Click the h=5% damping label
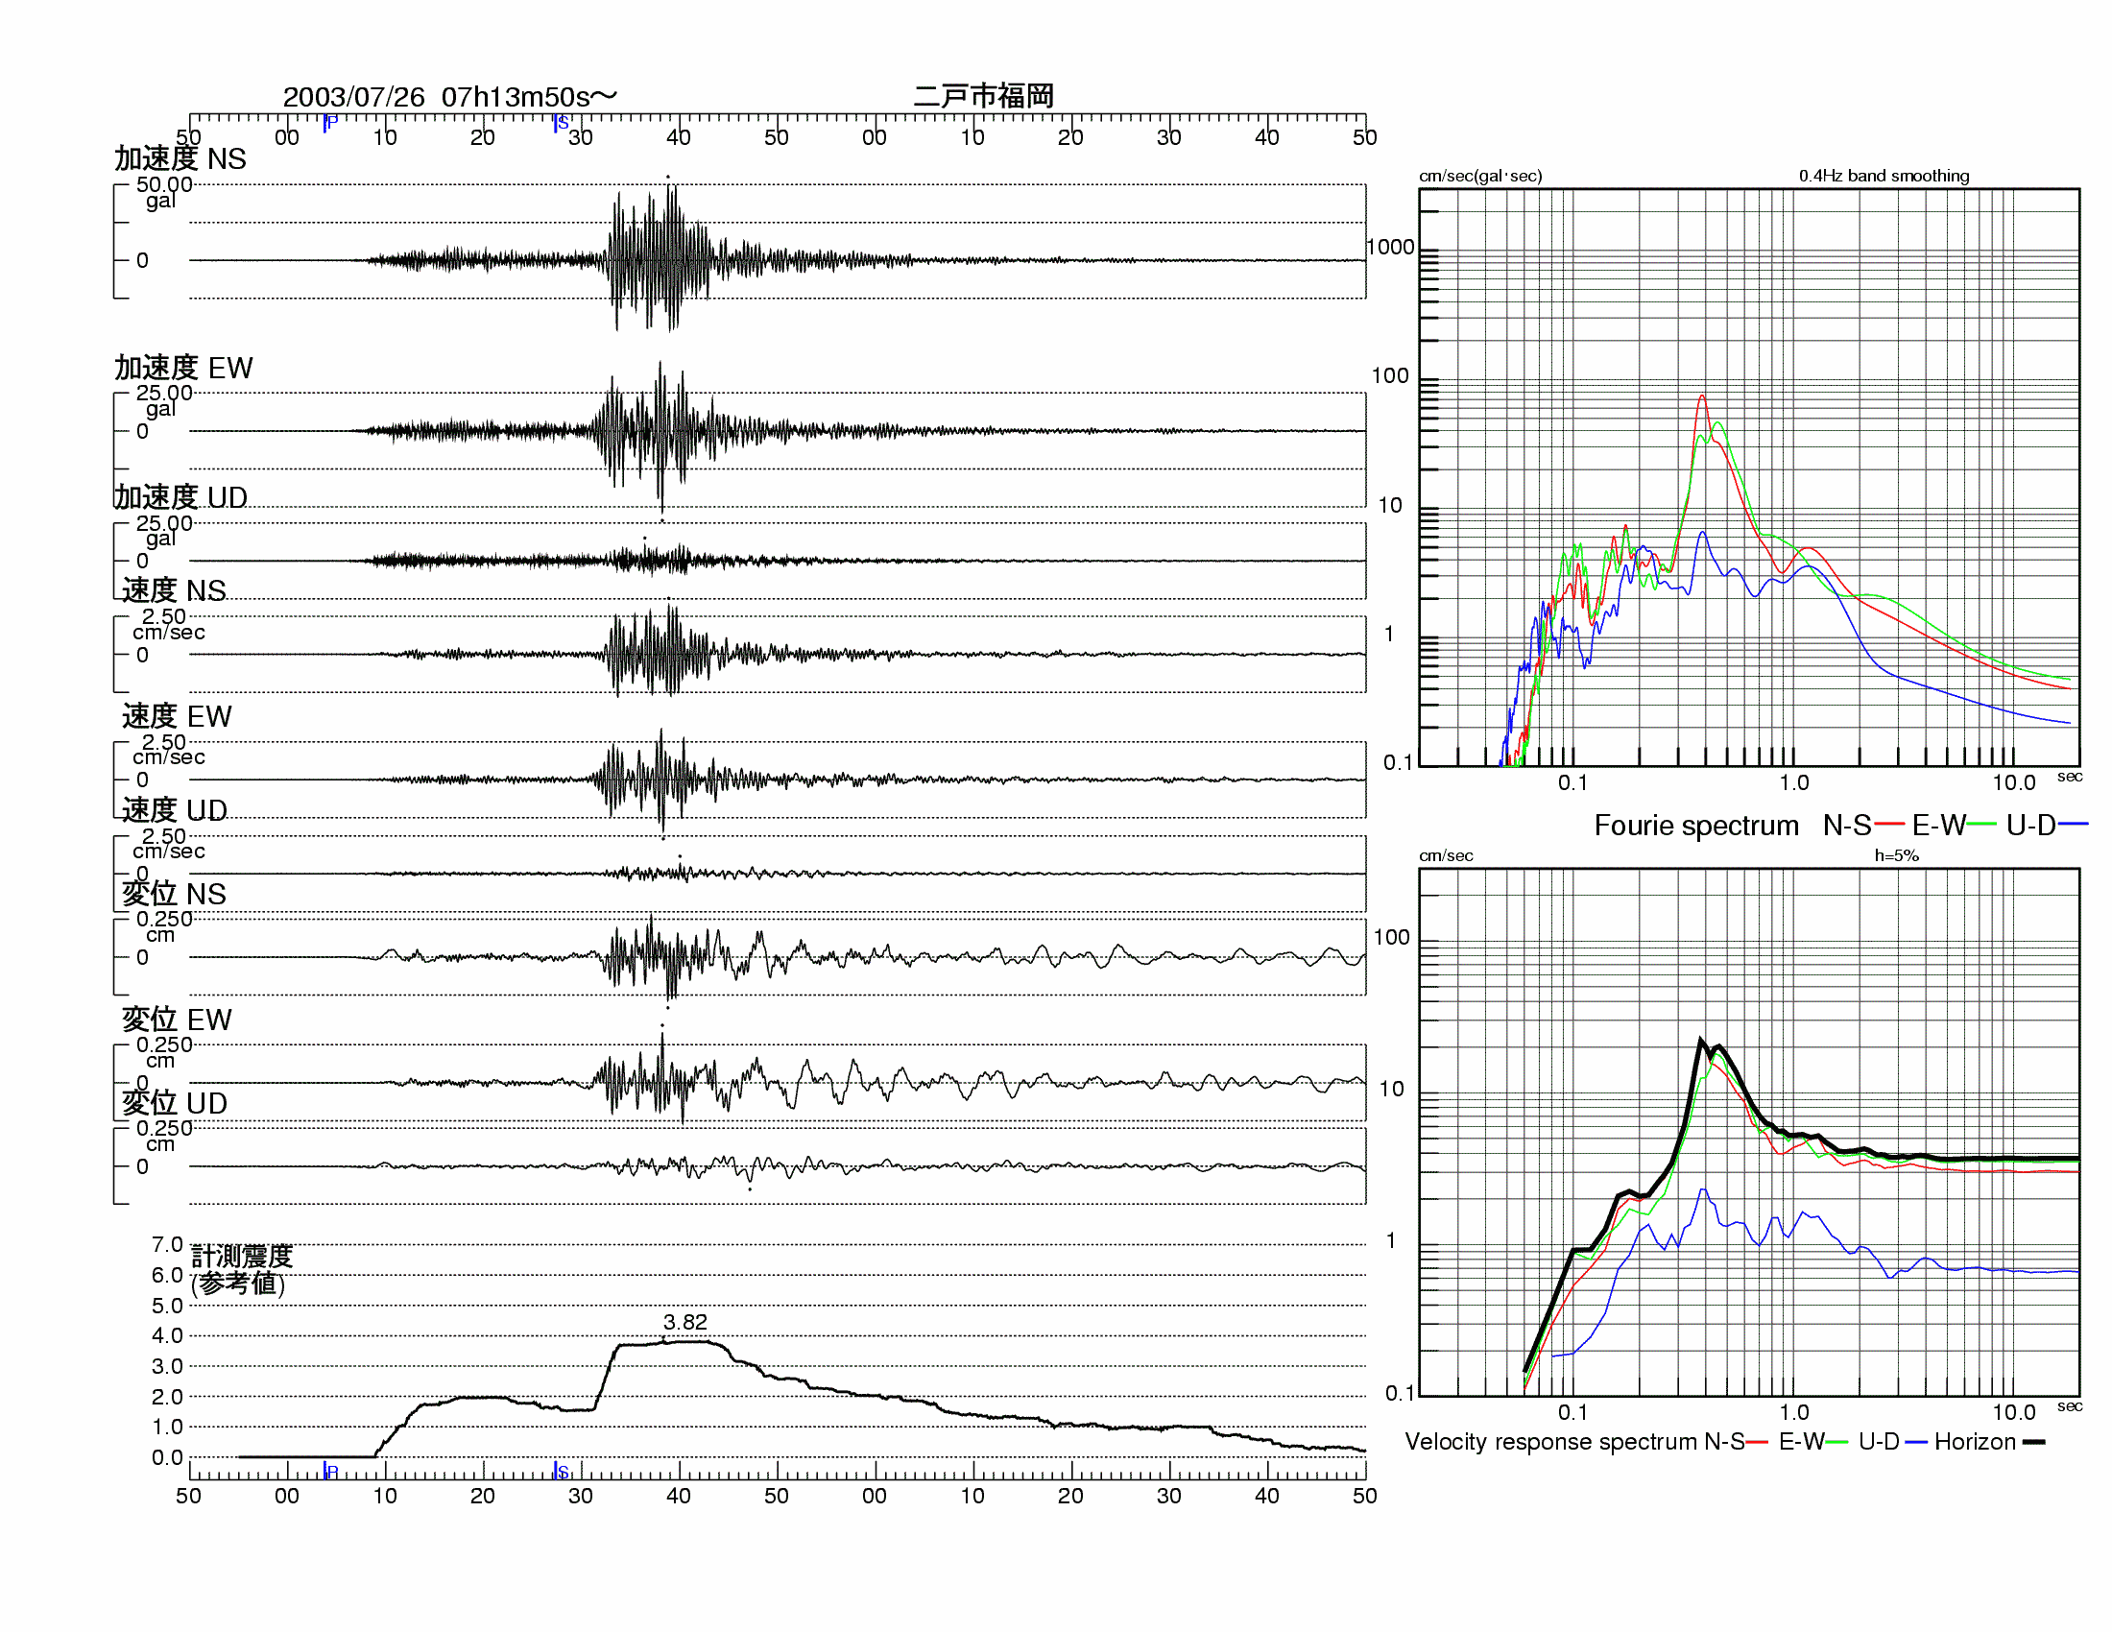2112x1632 pixels. click(1896, 855)
